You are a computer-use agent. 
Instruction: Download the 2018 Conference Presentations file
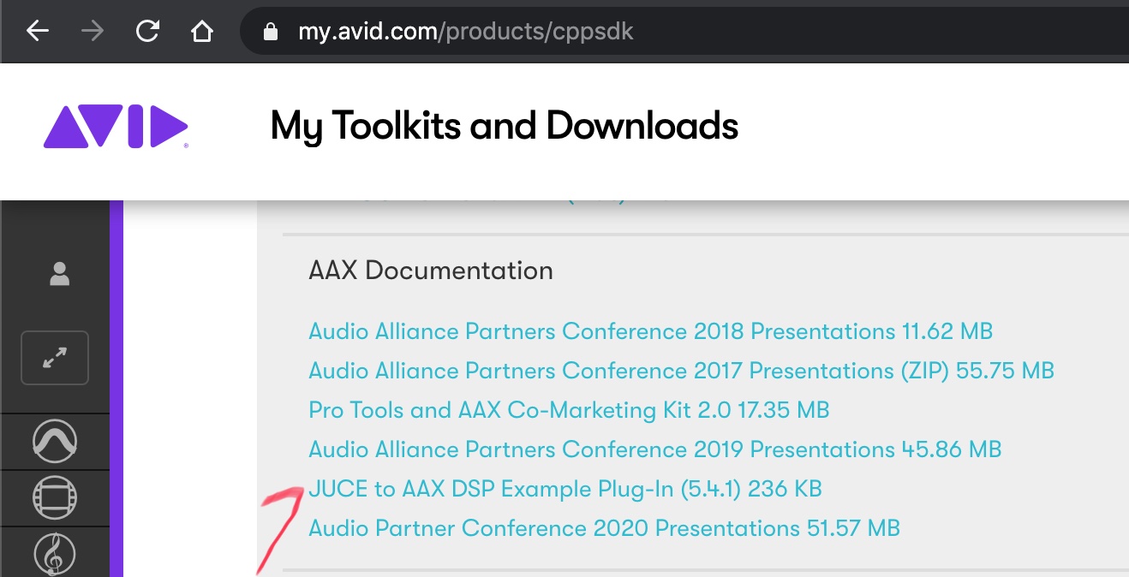click(650, 331)
